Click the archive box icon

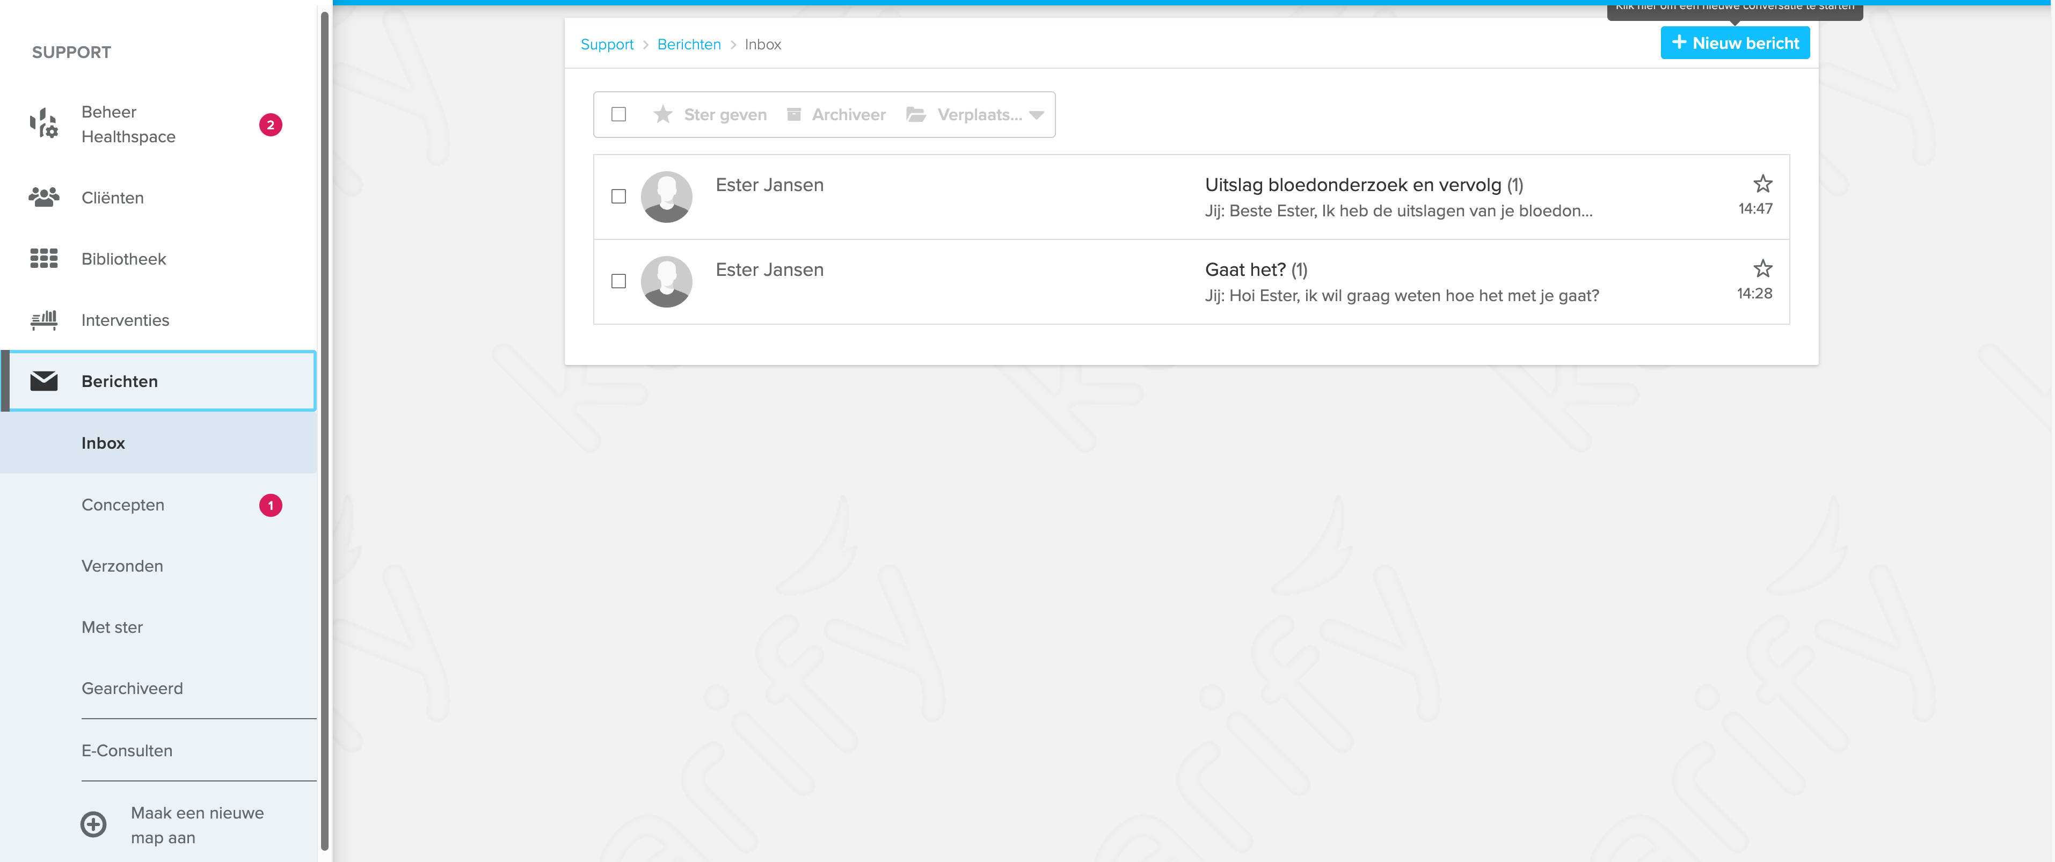(x=794, y=115)
